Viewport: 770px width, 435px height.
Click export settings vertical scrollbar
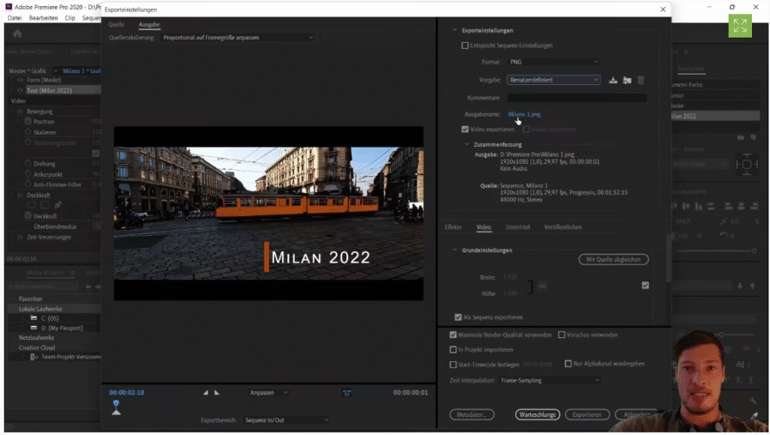tap(668, 259)
